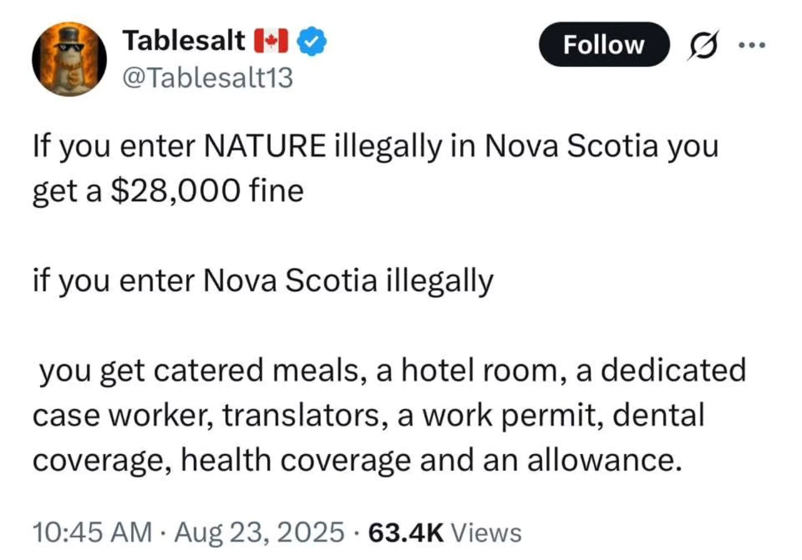Click the 63.4K view count number
Viewport: 802px width, 560px height.
click(x=406, y=532)
